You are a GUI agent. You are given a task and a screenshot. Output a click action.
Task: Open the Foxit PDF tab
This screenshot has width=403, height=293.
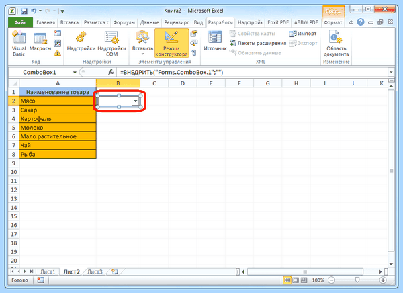tap(278, 22)
